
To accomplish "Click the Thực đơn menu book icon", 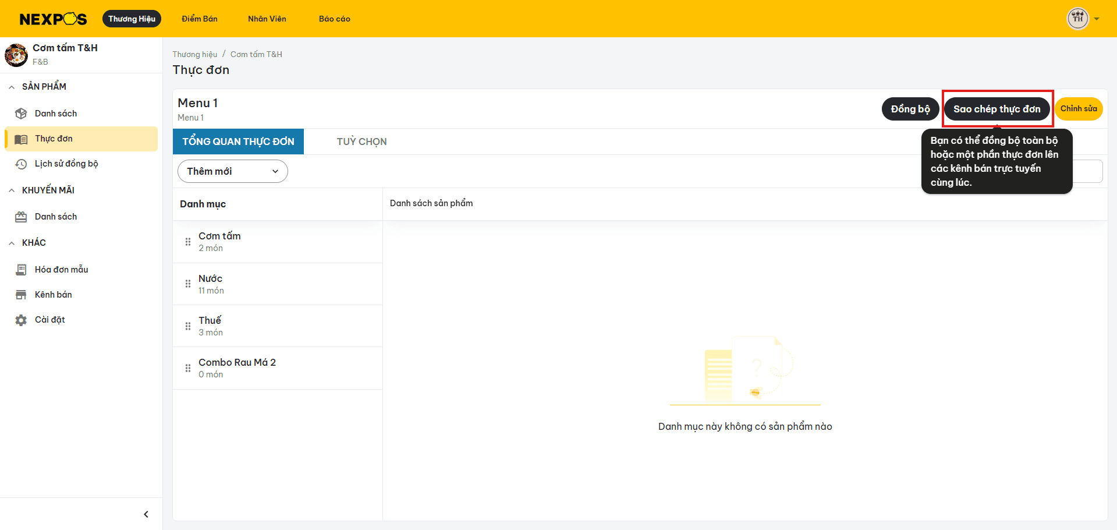I will coord(21,139).
